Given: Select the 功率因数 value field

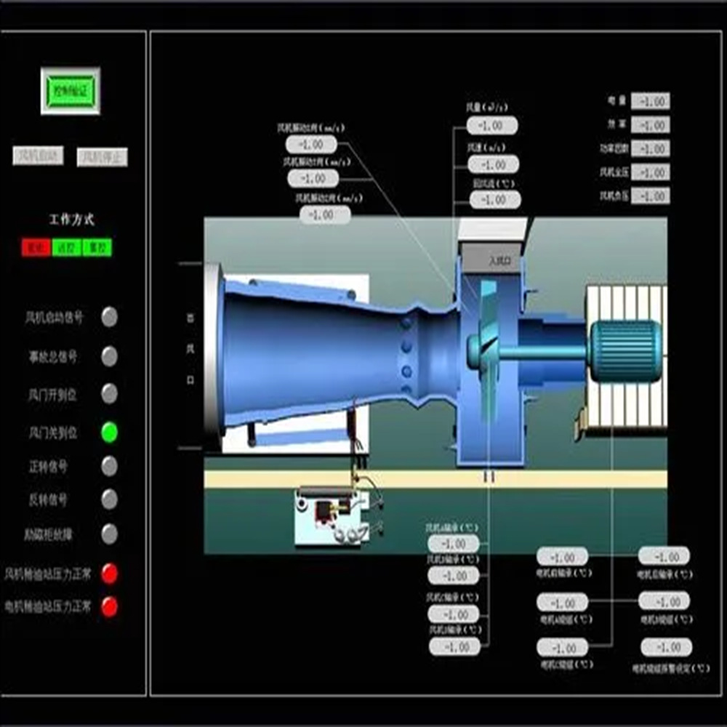Looking at the screenshot, I should click(x=651, y=149).
